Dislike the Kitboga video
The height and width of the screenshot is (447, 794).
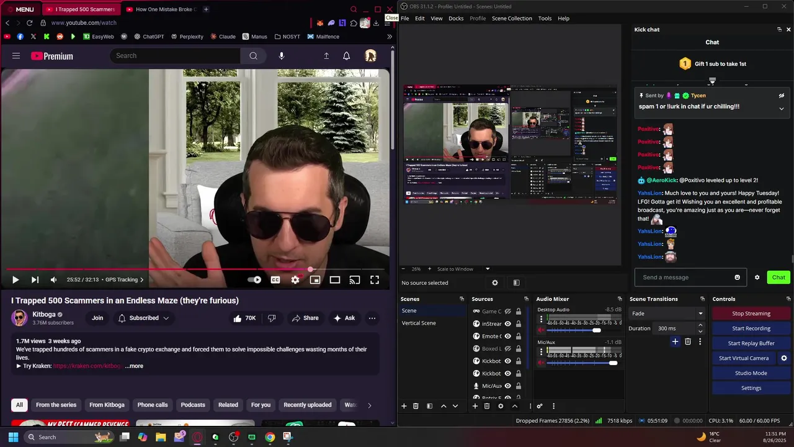(272, 318)
